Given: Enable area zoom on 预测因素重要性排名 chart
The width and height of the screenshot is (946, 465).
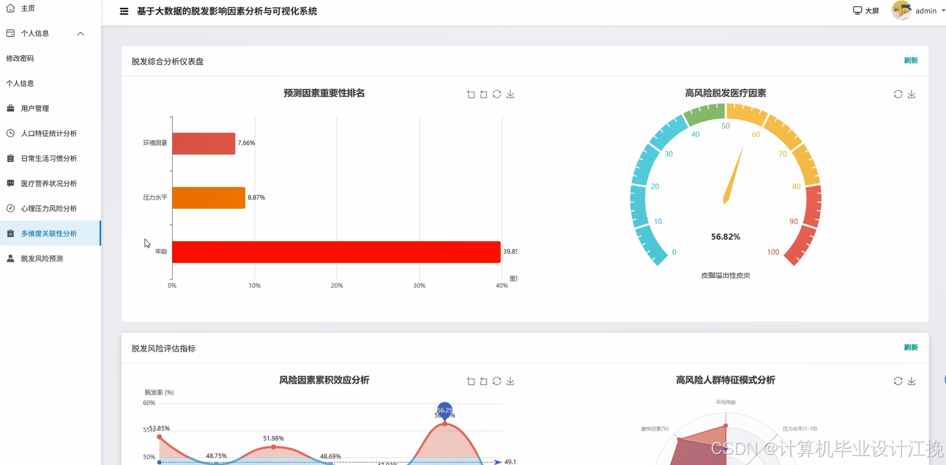Looking at the screenshot, I should click(x=470, y=95).
